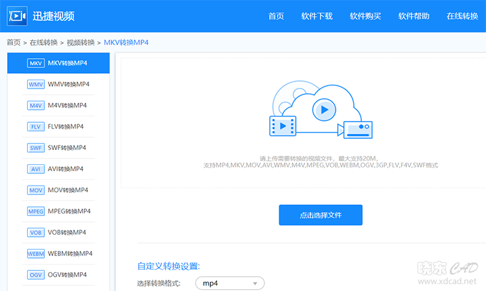Click the supported formats hint text
The image size is (486, 291).
pos(321,162)
